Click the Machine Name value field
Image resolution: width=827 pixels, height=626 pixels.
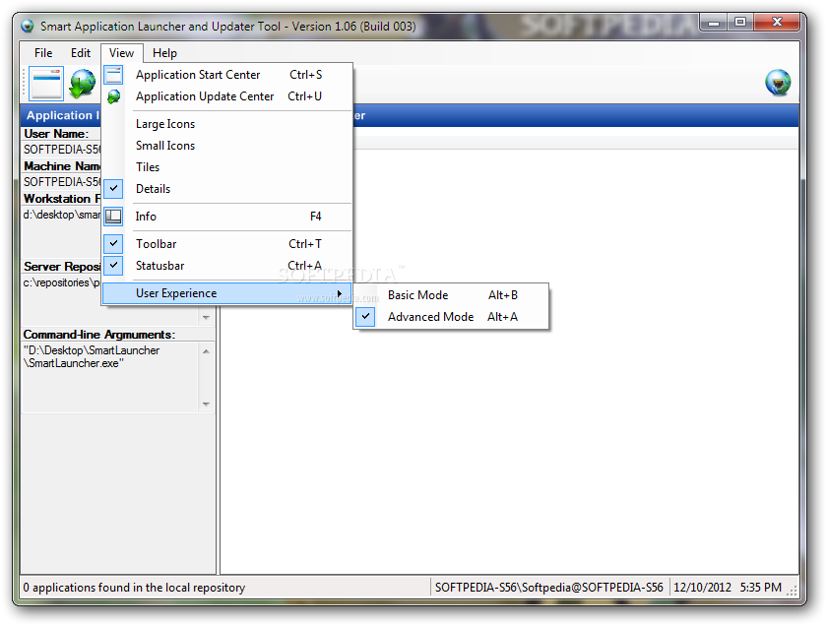[x=62, y=182]
